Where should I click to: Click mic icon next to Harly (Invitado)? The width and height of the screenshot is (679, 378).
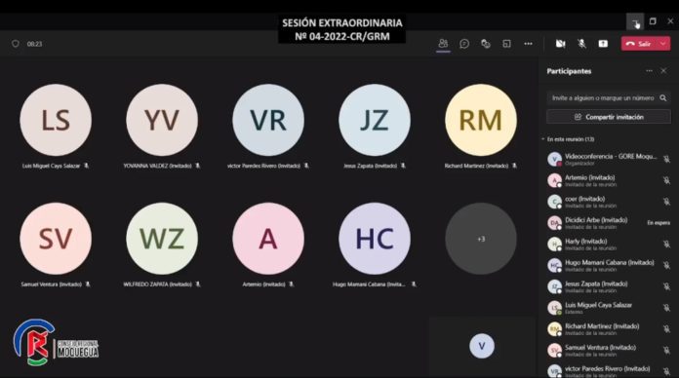point(666,244)
